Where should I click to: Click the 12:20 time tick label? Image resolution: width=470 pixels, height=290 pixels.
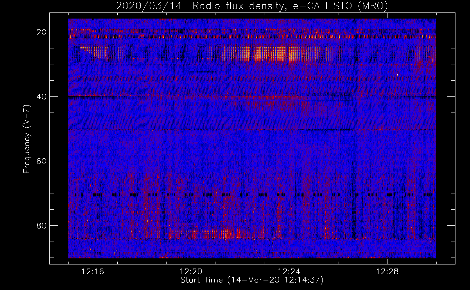(191, 272)
